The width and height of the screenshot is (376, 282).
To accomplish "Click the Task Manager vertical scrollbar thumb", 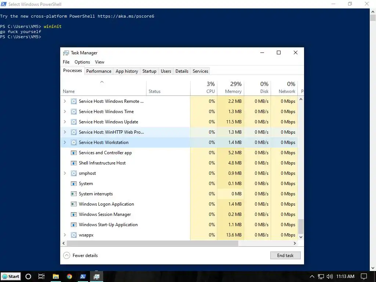I will 301,226.
